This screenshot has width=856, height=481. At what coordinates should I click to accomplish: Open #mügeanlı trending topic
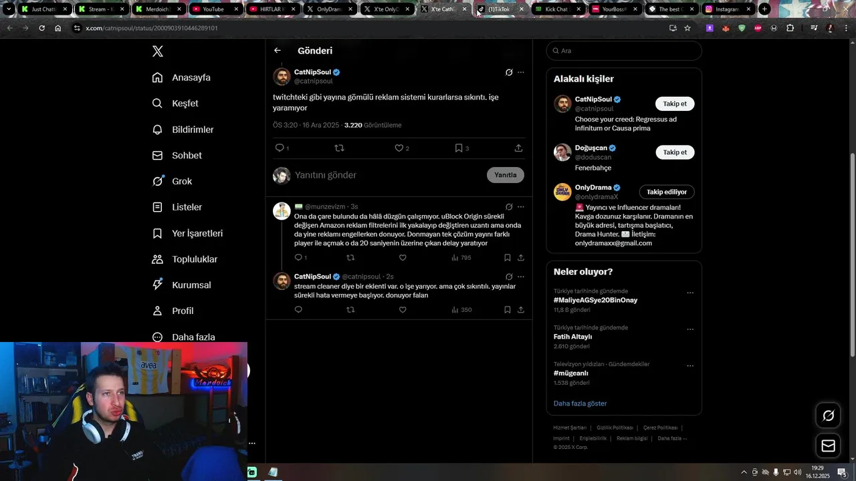(x=571, y=373)
